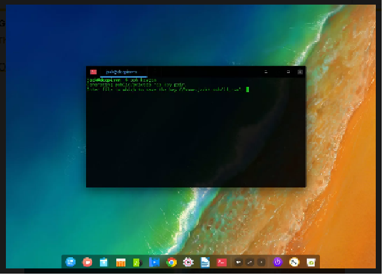Image resolution: width=383 pixels, height=275 pixels.
Task: Maximize the terminal window
Action: click(288, 72)
